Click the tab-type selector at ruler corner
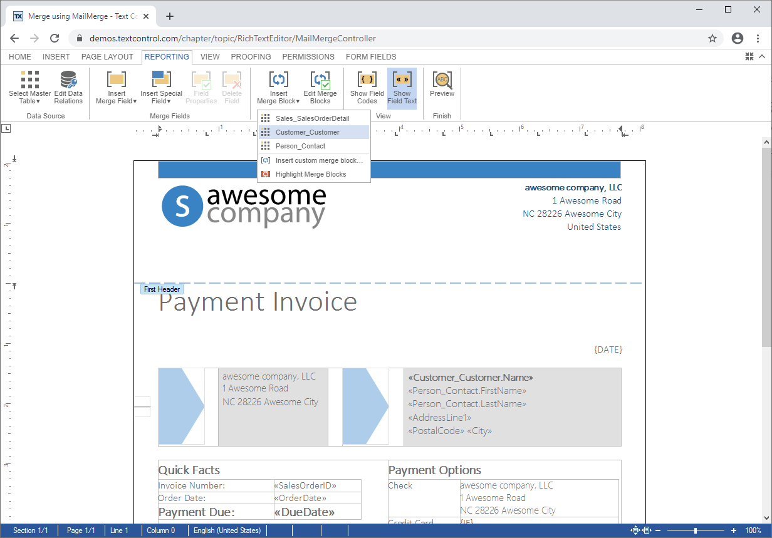This screenshot has width=772, height=538. (x=6, y=128)
